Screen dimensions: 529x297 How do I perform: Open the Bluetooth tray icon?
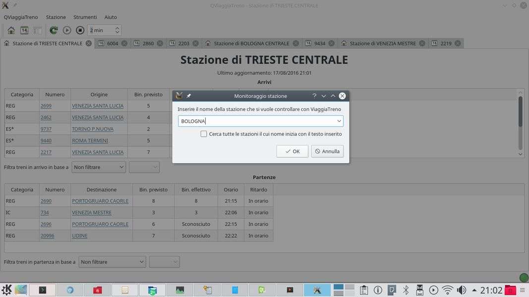(406, 290)
